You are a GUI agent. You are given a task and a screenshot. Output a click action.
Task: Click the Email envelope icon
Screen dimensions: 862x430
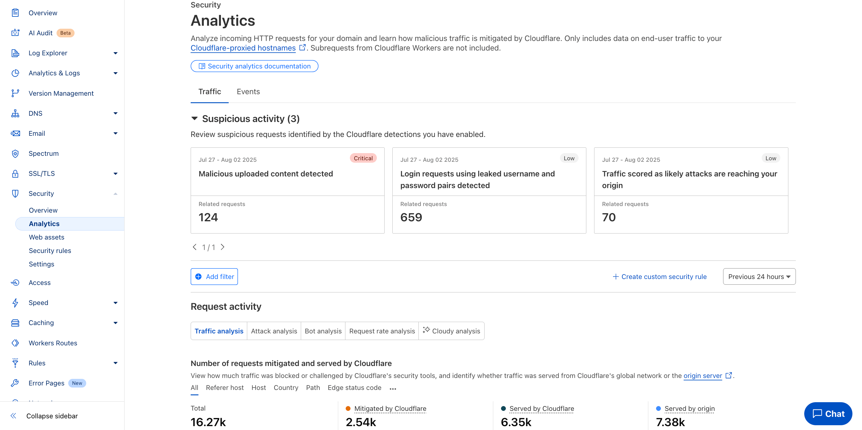pos(15,133)
